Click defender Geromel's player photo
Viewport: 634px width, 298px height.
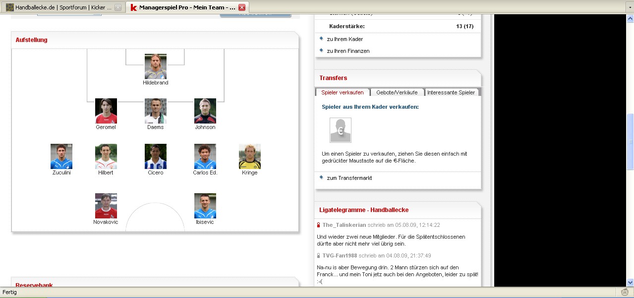[x=106, y=111]
